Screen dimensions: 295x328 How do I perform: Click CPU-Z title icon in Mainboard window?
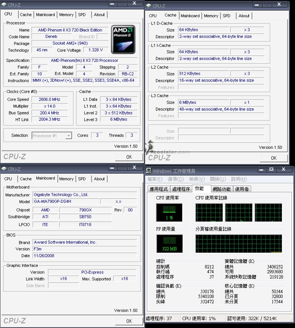[x=4, y=169]
